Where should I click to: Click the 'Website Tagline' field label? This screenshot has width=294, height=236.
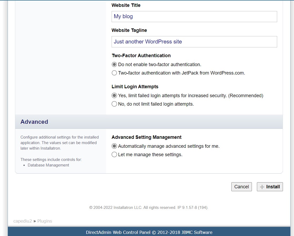pos(129,30)
